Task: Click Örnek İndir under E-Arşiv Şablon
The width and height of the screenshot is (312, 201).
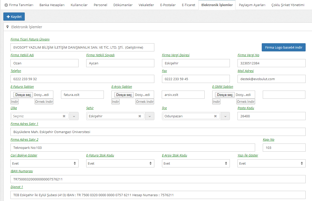Action: 145,102
